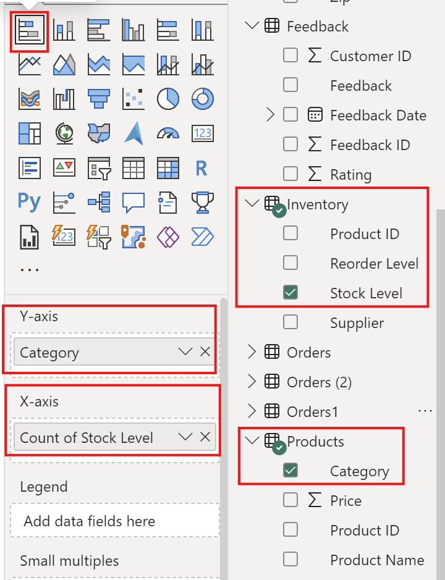Open the get more visuals ellipsis

tap(30, 269)
